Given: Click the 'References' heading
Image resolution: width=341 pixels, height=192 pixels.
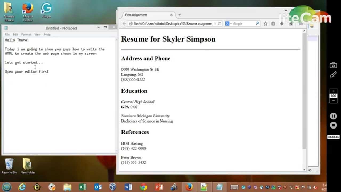Looking at the screenshot, I should [x=135, y=132].
